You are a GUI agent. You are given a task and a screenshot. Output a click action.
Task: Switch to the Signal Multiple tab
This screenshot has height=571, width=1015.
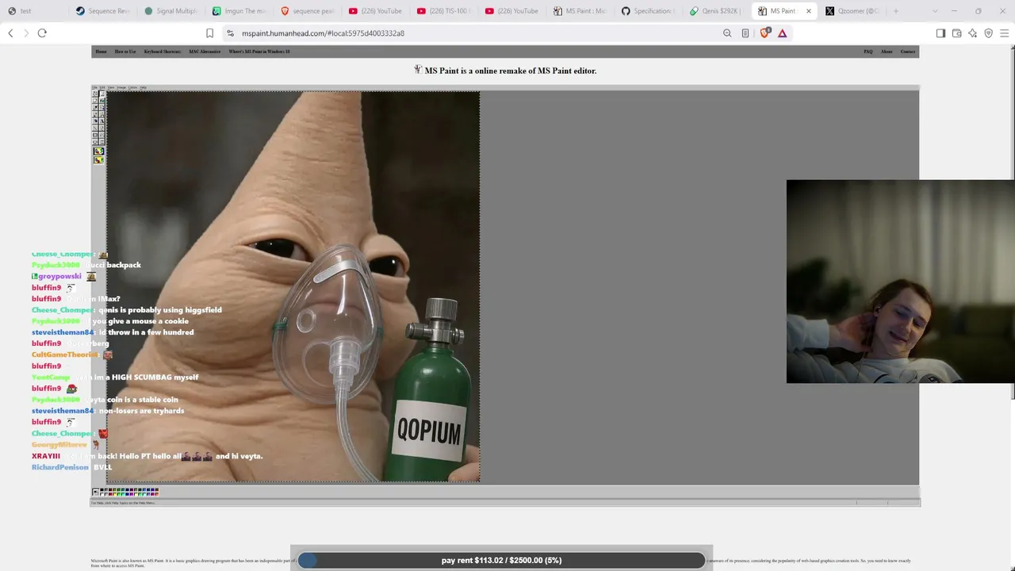coord(171,11)
